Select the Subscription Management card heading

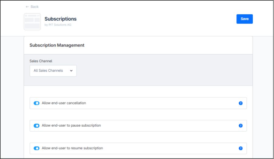click(57, 45)
